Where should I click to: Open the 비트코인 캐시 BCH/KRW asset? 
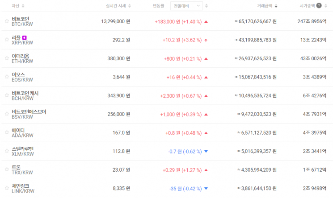click(x=25, y=95)
